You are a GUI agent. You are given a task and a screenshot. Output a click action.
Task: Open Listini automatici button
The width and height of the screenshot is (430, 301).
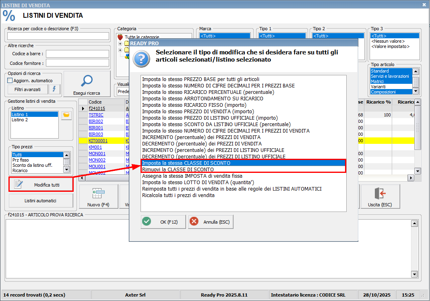pos(41,201)
